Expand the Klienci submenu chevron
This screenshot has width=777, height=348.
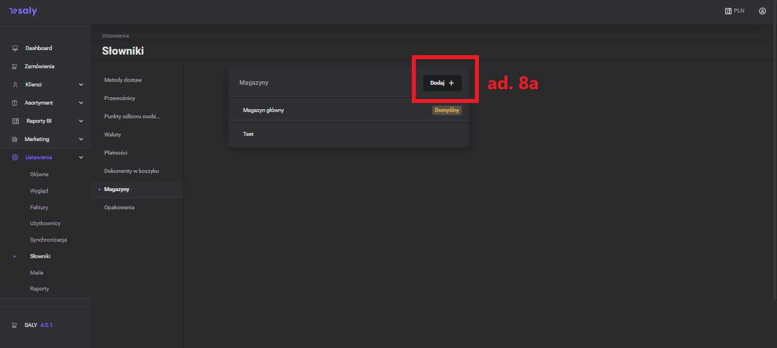[81, 85]
